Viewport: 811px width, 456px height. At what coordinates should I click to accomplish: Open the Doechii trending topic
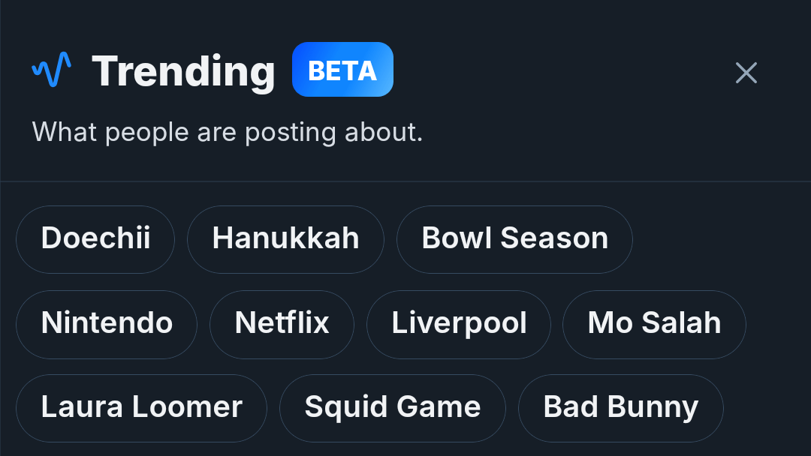coord(95,239)
